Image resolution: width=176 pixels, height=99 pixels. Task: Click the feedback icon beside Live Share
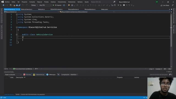click(x=173, y=5)
